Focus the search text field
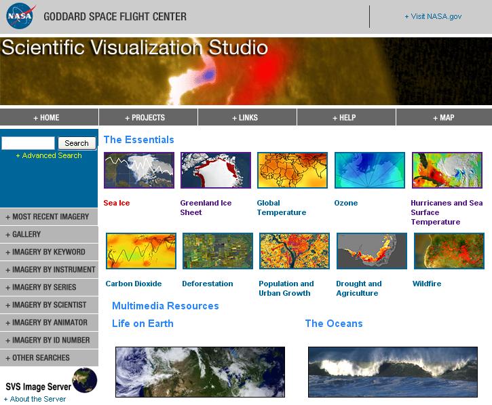492x405 pixels. pyautogui.click(x=29, y=143)
